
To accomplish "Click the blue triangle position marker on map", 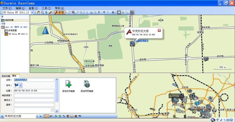I will [x=45, y=30].
